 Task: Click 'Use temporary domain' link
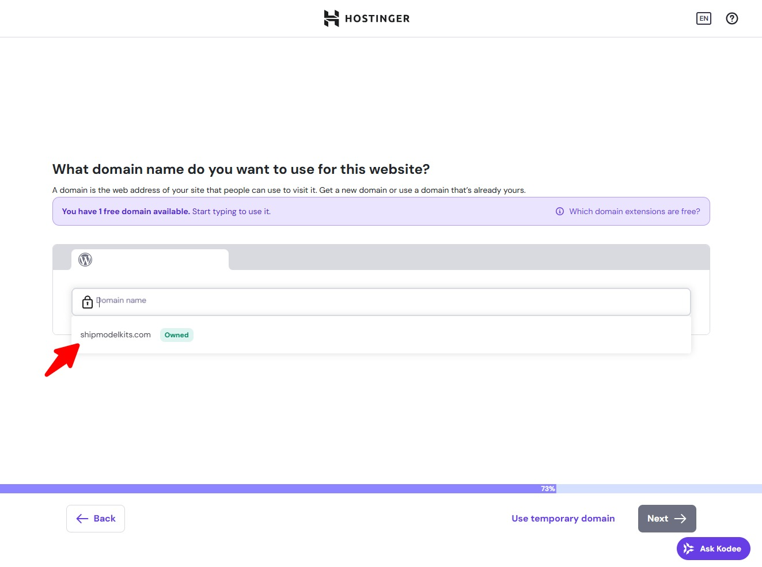[563, 519]
